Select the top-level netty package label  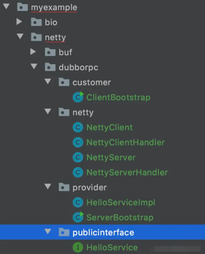coord(55,38)
